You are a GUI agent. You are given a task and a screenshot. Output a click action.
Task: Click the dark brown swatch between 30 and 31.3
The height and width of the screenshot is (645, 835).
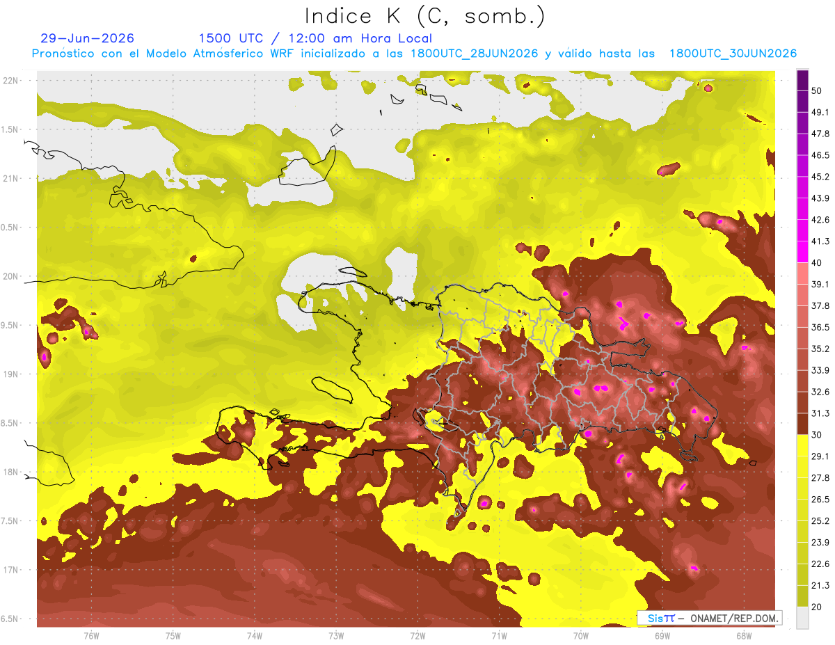coord(802,424)
